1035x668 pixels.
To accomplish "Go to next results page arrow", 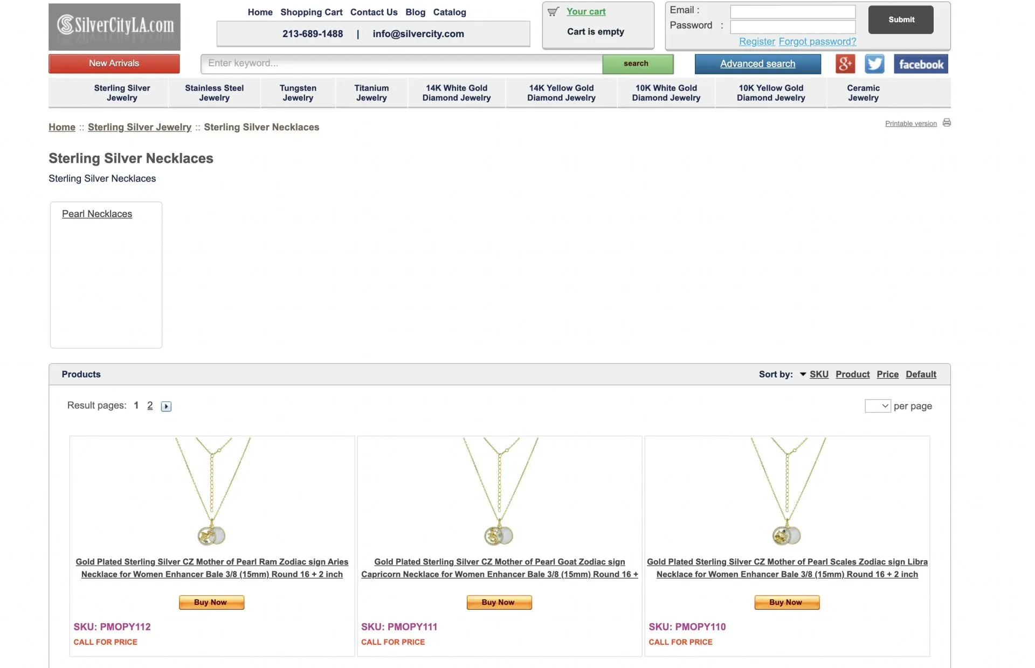I will coord(166,406).
